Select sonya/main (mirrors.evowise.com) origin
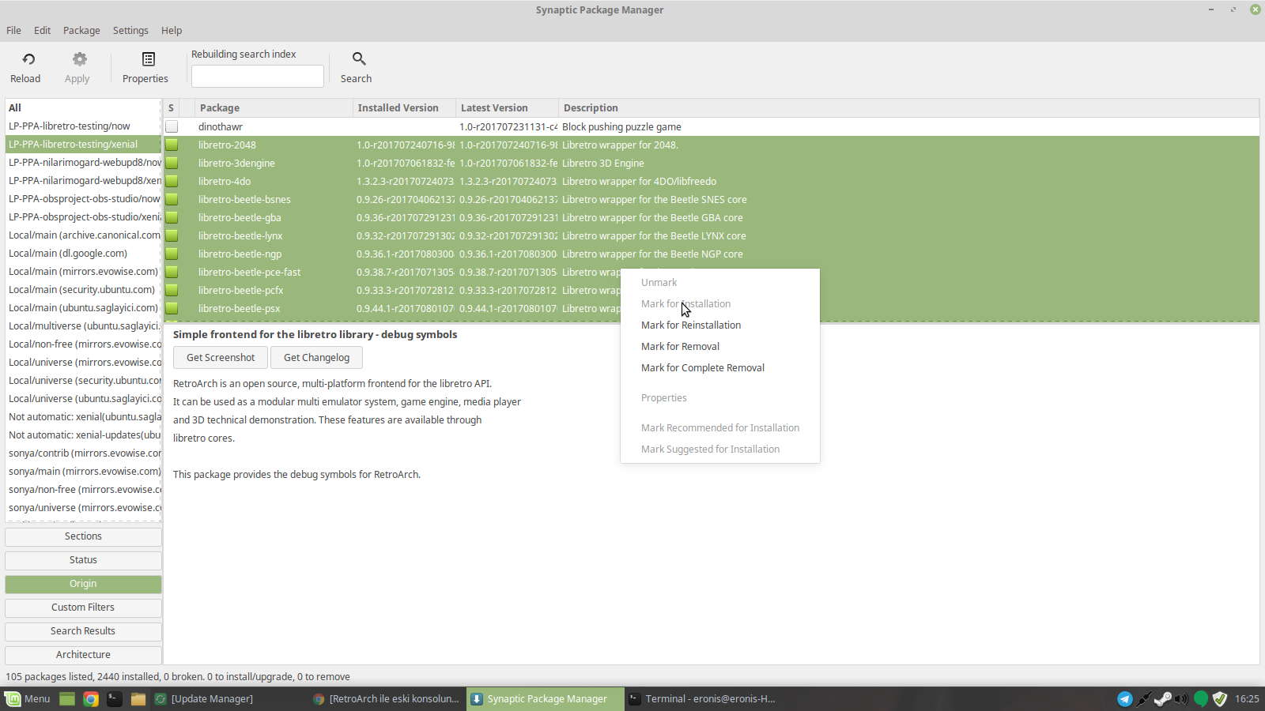Image resolution: width=1265 pixels, height=711 pixels. tap(83, 471)
